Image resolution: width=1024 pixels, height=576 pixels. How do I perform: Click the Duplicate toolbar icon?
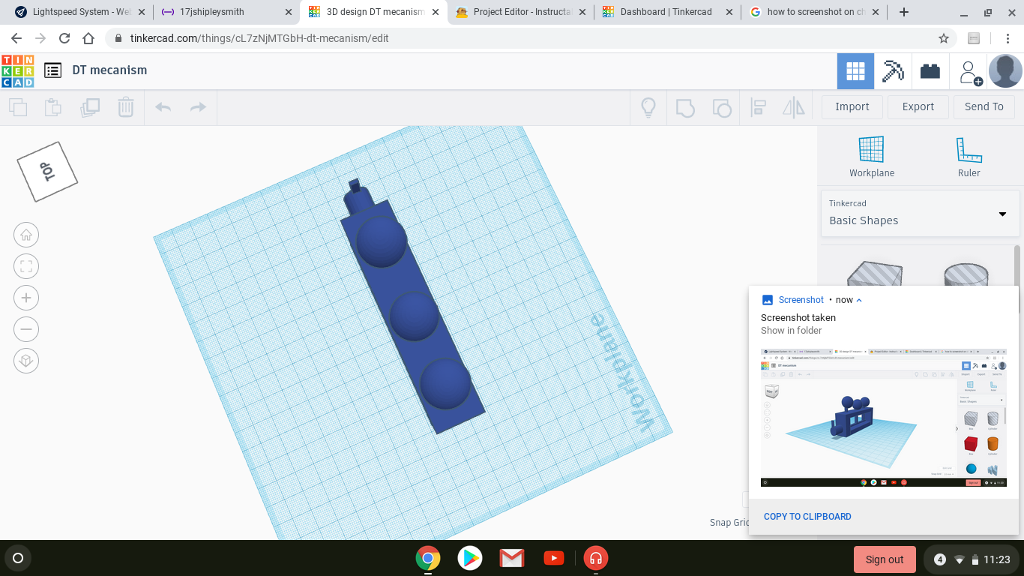(x=90, y=107)
